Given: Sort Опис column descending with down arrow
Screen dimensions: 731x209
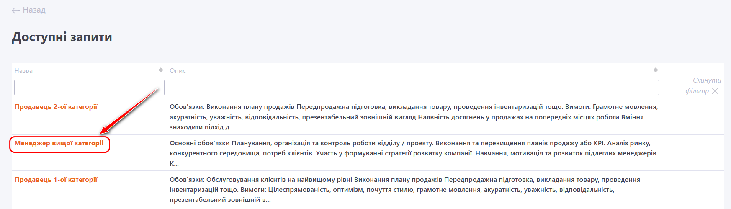Looking at the screenshot, I should 656,72.
